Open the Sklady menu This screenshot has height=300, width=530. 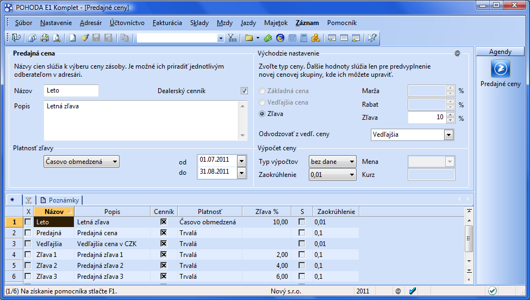tap(199, 23)
